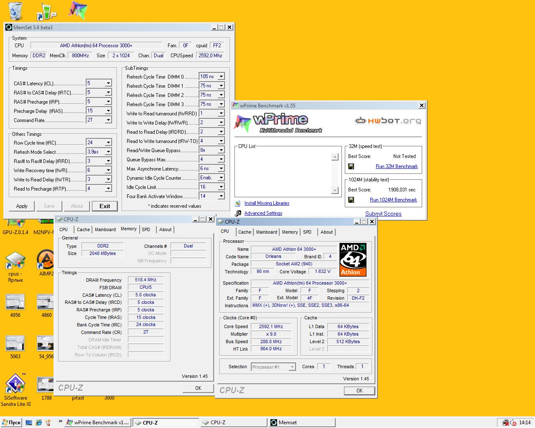
Task: Select Mainboard tab in right CPU-Z window
Action: click(x=267, y=232)
